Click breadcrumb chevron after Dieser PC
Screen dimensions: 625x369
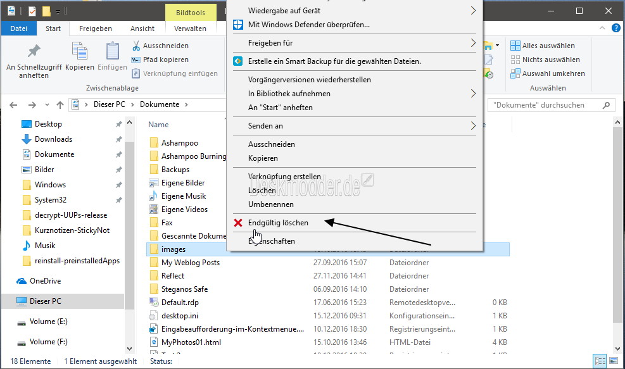[132, 105]
